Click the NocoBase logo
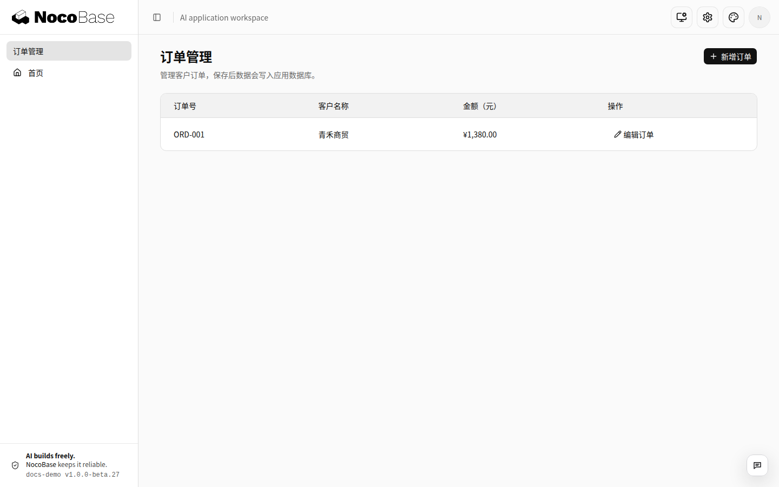 (x=63, y=17)
